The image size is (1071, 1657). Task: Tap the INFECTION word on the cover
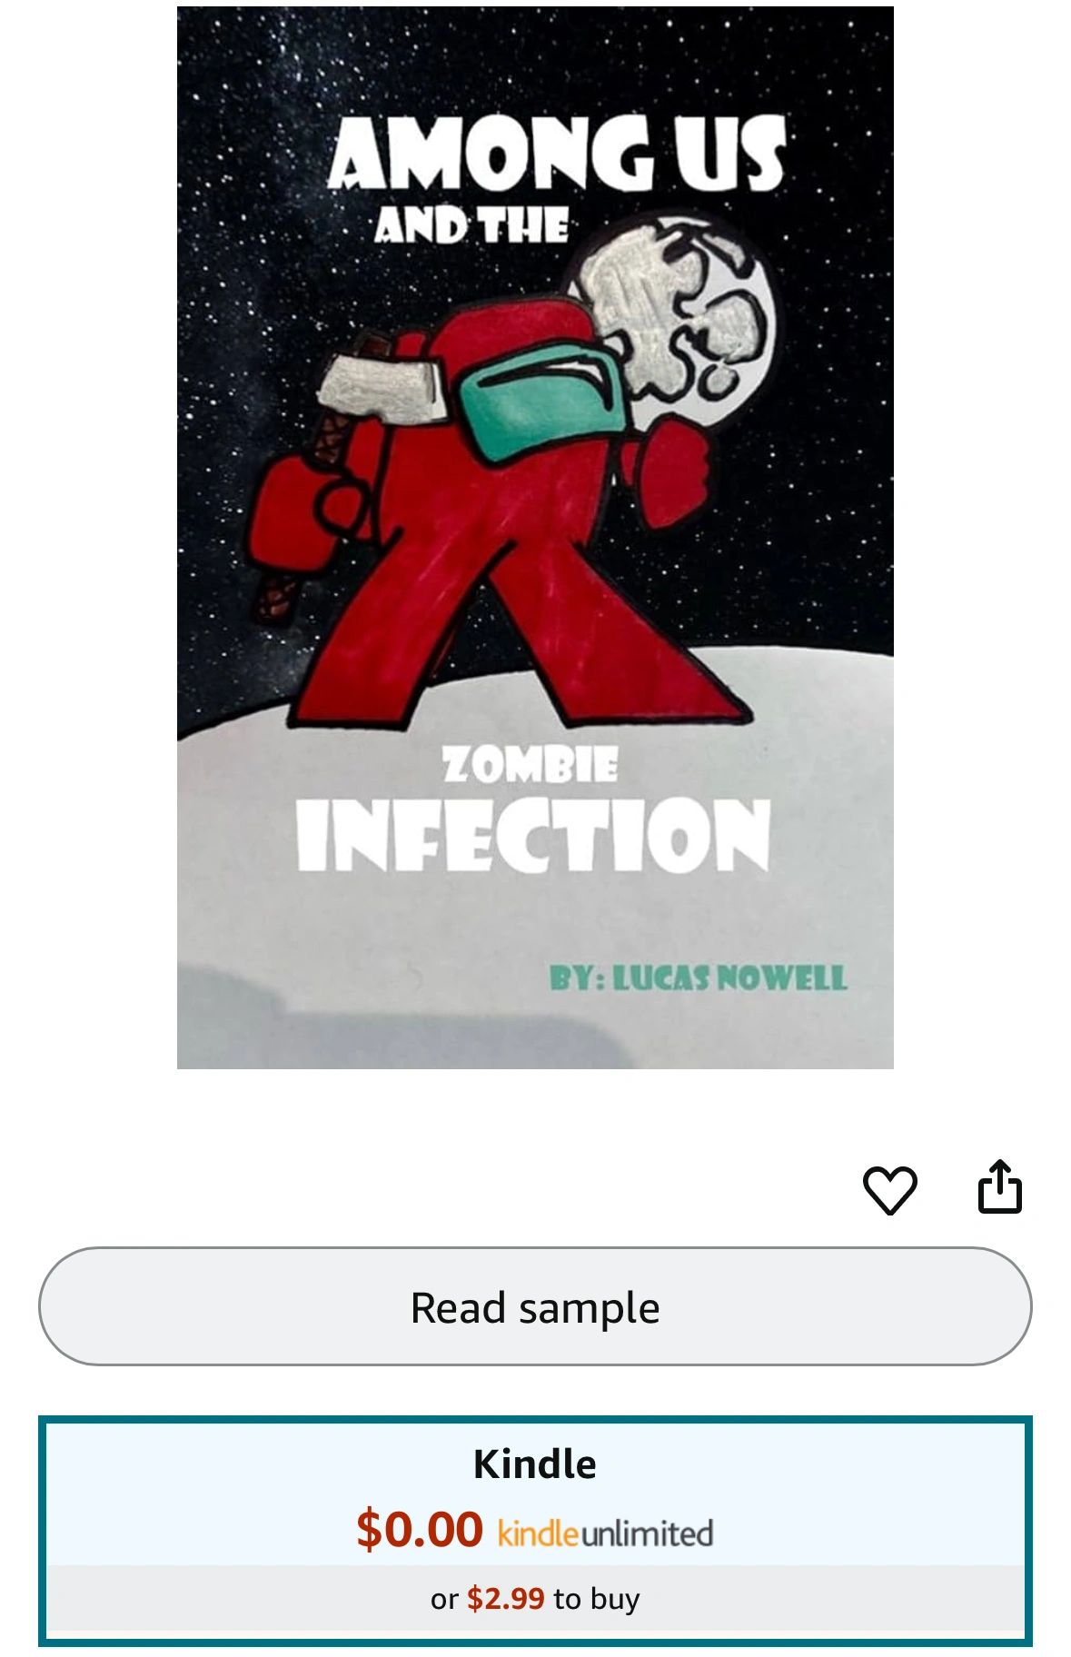(x=533, y=835)
